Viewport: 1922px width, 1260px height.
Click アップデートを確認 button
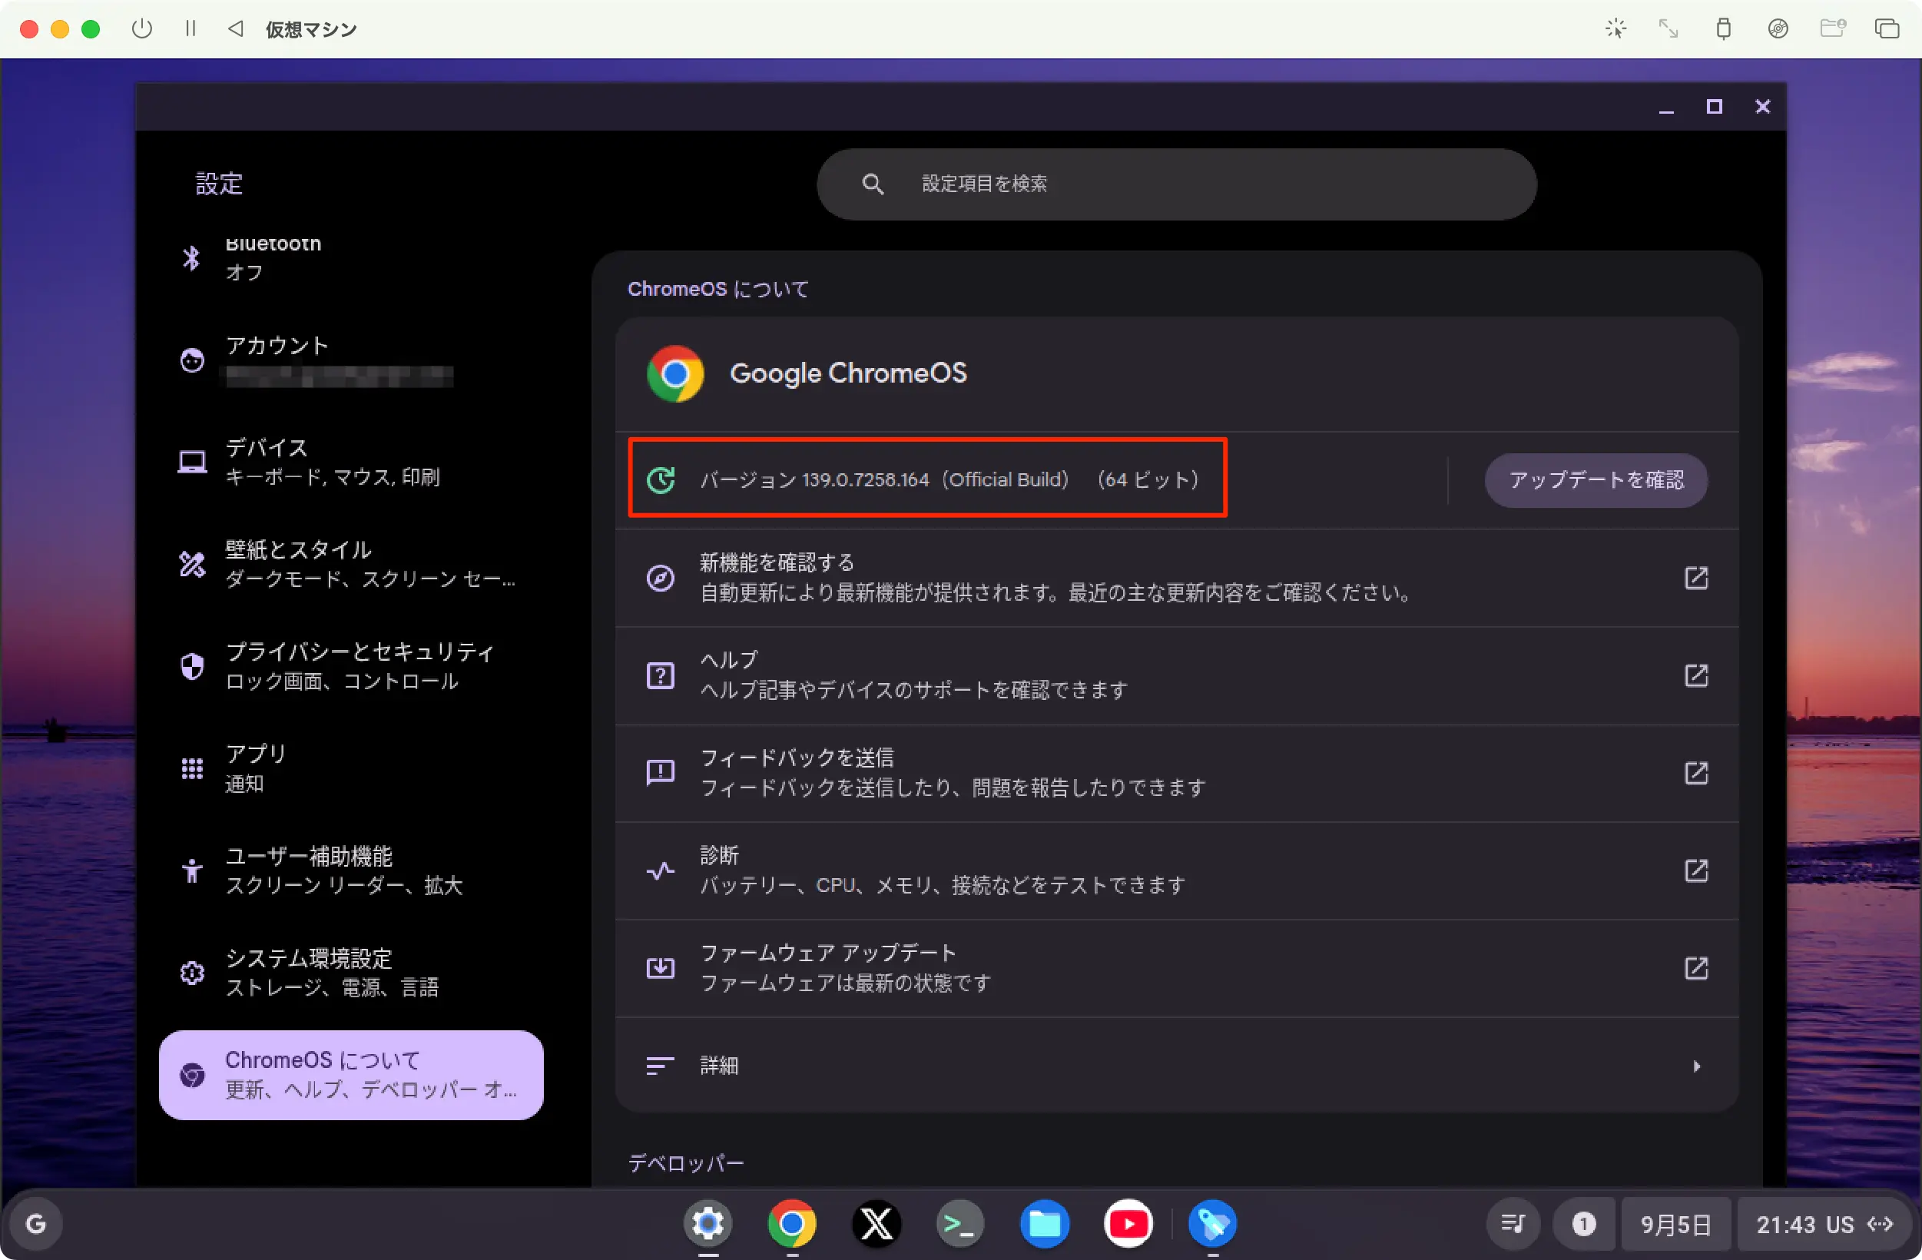click(1596, 479)
